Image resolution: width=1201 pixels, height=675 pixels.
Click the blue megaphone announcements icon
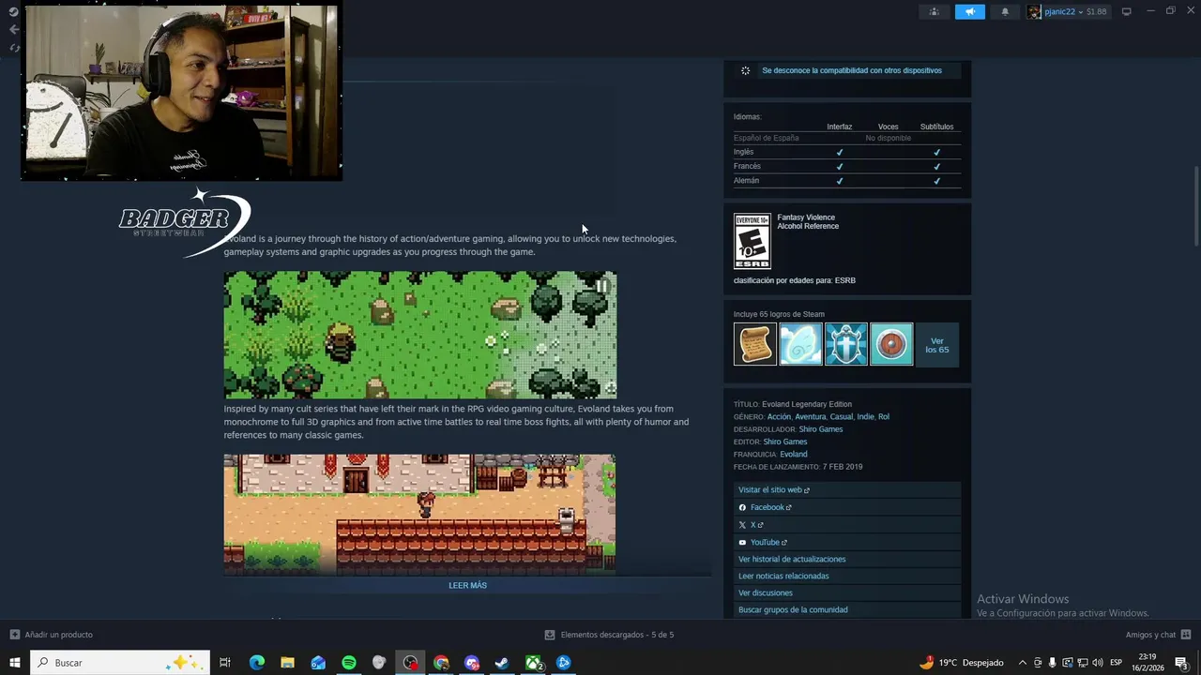pos(970,12)
